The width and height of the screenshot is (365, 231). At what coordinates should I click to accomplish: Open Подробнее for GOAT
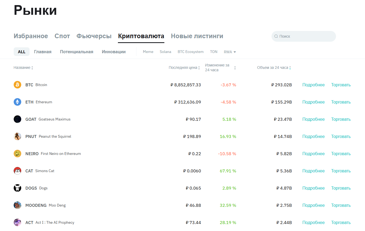coord(313,119)
